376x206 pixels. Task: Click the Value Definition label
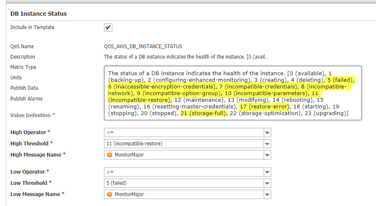[32, 115]
